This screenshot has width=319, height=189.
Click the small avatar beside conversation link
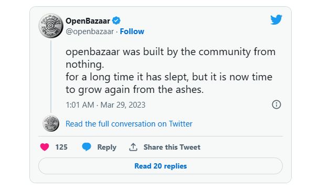[x=51, y=123]
